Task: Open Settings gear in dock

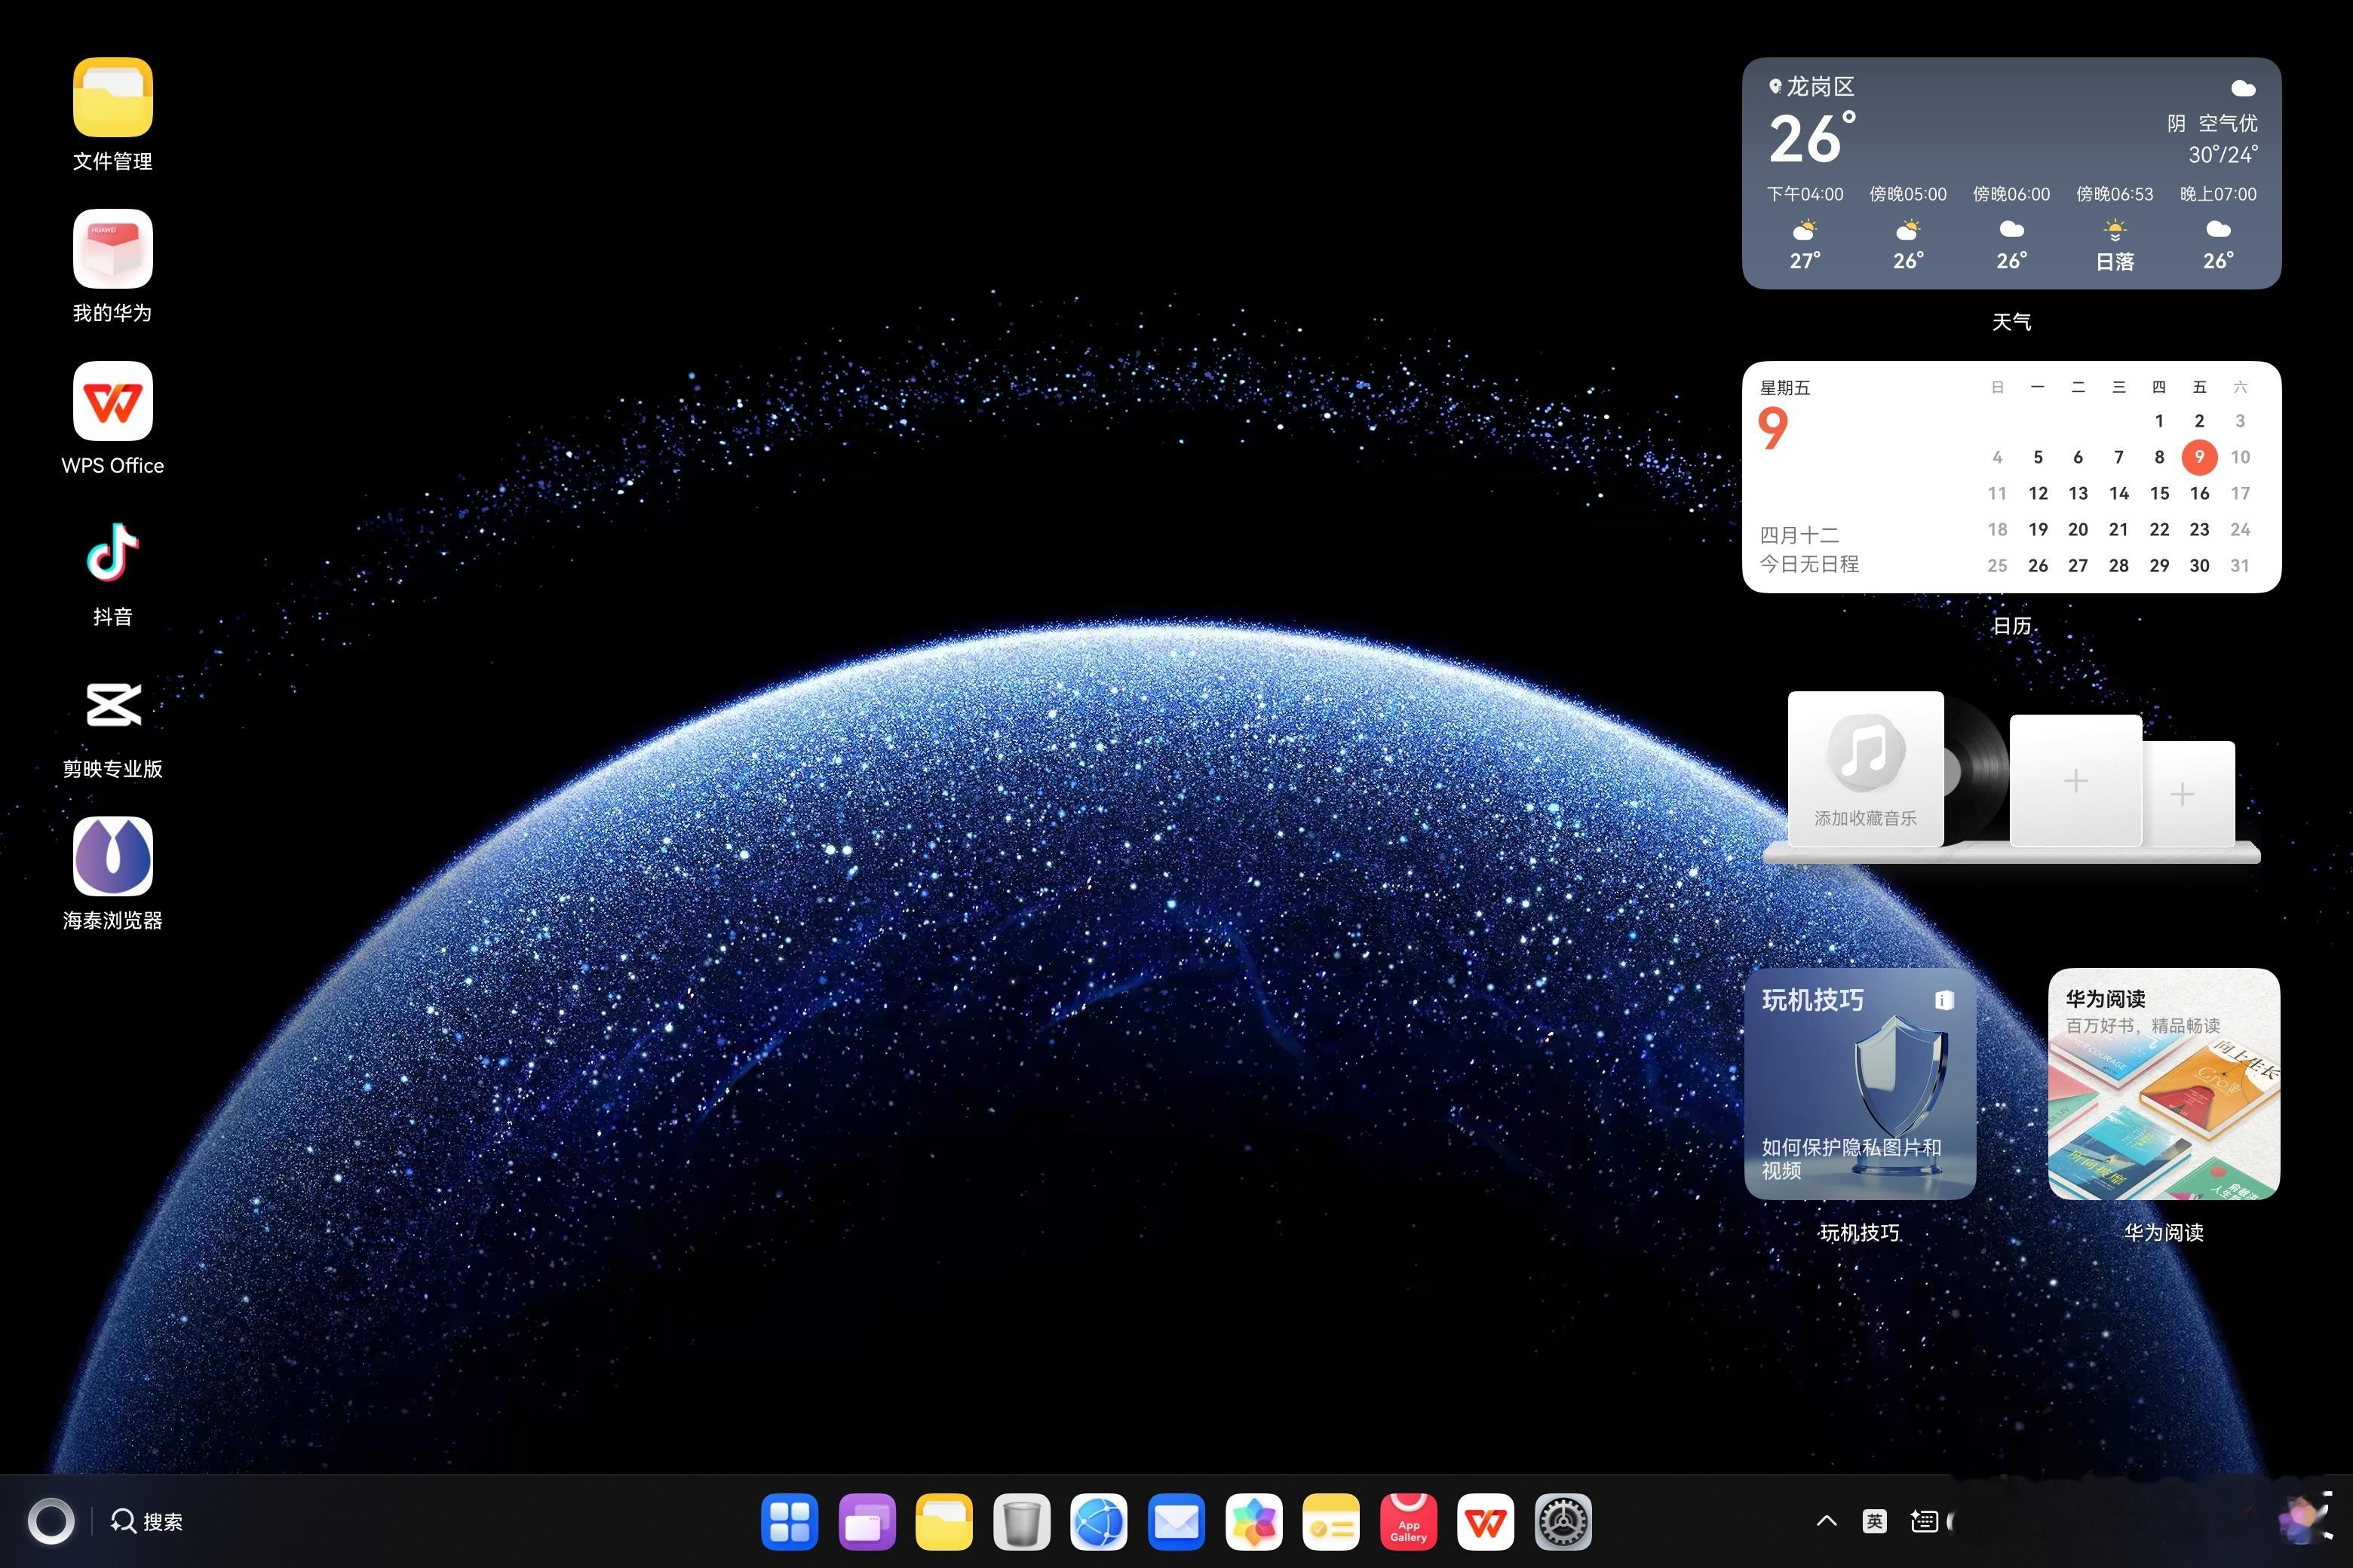Action: (1563, 1522)
